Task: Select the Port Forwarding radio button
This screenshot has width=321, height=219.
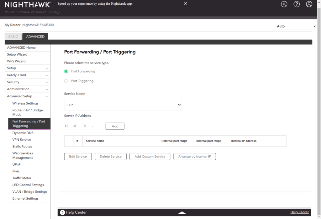Action: 66,71
